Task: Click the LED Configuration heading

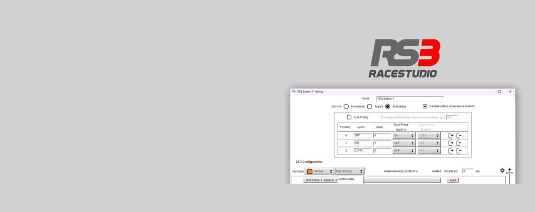Action: 309,162
